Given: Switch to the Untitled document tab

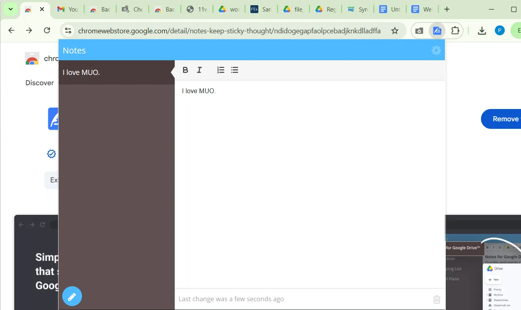Looking at the screenshot, I should coord(389,9).
